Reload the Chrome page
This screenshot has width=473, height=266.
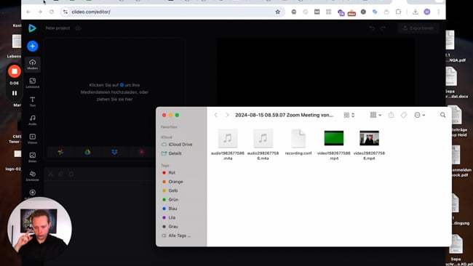[x=52, y=12]
